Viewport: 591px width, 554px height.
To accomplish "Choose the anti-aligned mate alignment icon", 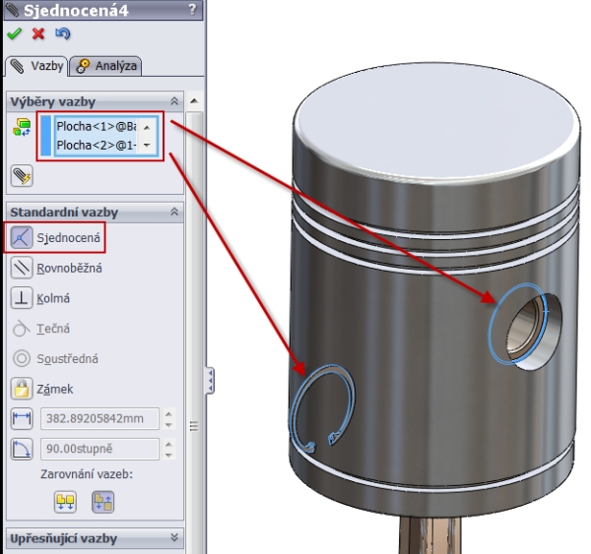I will pos(102,502).
